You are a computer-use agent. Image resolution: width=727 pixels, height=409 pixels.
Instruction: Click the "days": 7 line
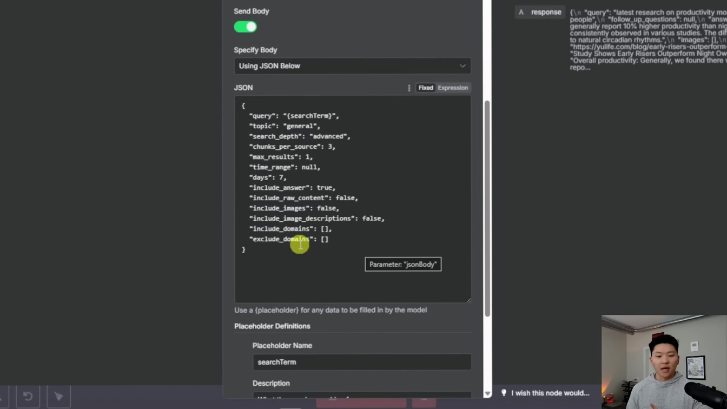pos(268,177)
